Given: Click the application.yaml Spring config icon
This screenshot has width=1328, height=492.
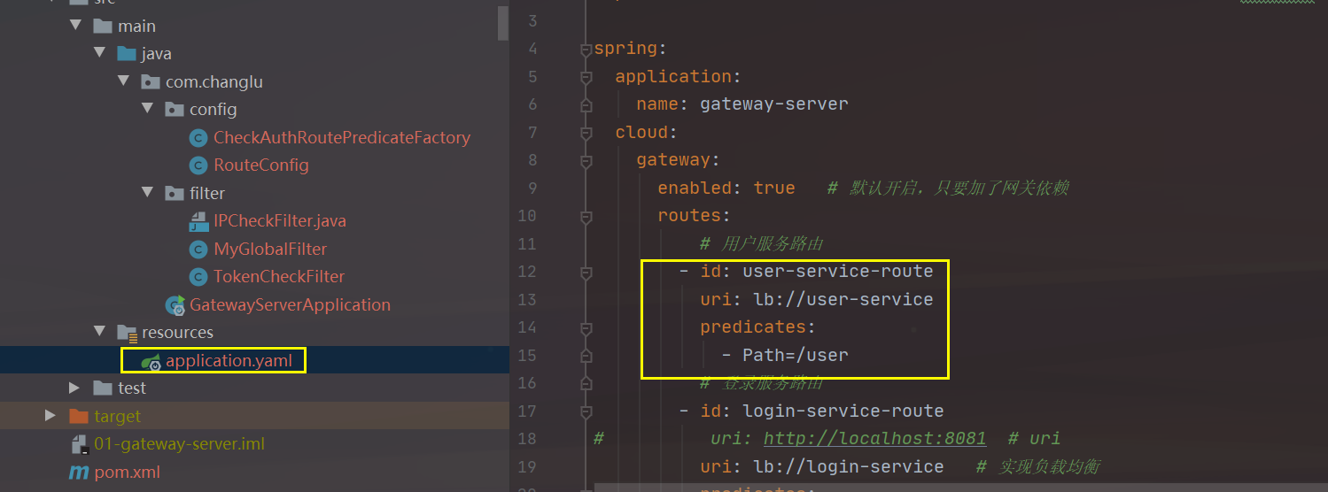Looking at the screenshot, I should [x=151, y=361].
